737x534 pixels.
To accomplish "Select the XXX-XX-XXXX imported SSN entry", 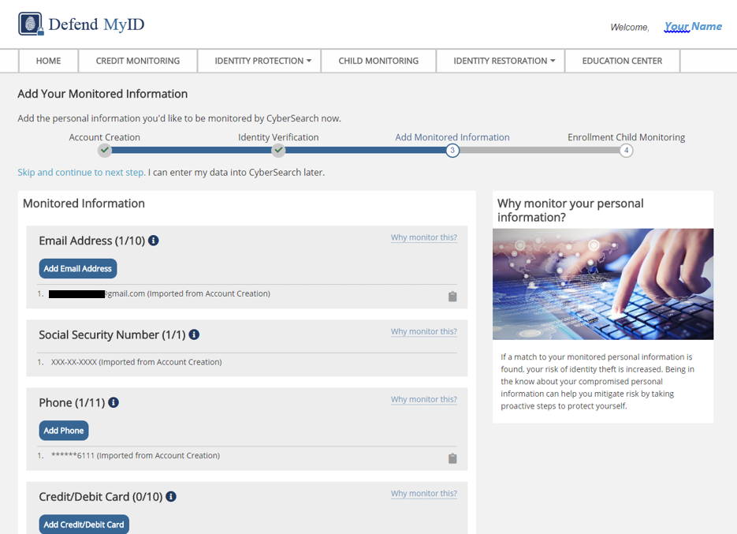I will [x=136, y=362].
